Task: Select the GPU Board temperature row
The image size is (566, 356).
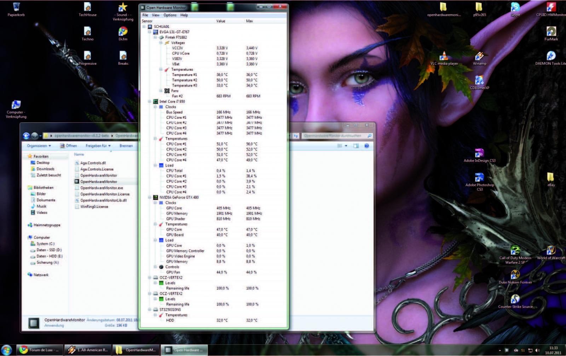Action: pos(214,235)
